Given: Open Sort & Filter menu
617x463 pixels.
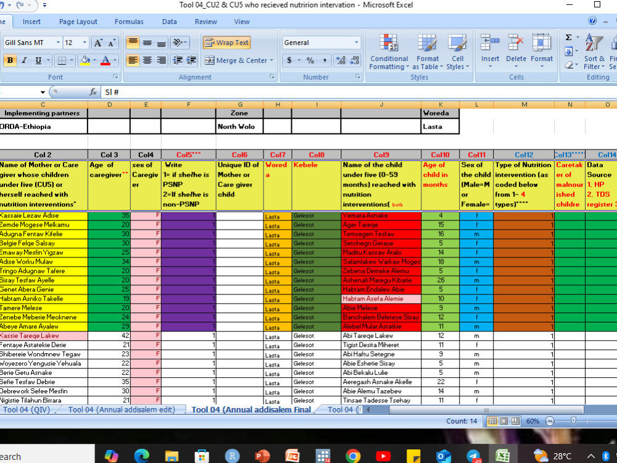Looking at the screenshot, I should click(594, 52).
